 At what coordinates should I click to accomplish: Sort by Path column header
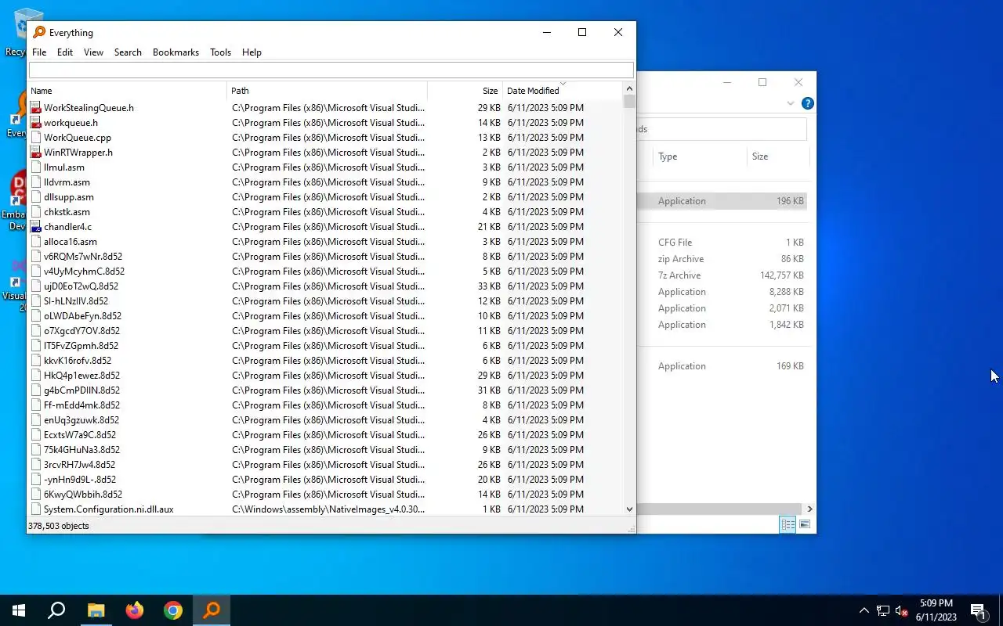(327, 91)
